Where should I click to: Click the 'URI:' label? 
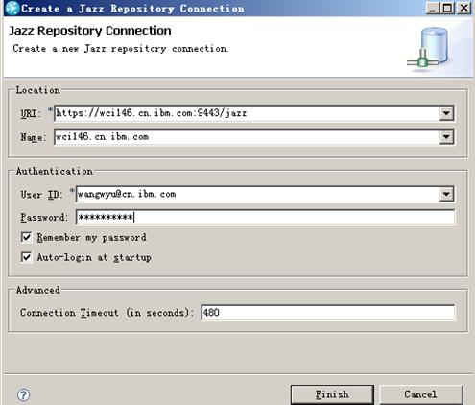pyautogui.click(x=31, y=113)
